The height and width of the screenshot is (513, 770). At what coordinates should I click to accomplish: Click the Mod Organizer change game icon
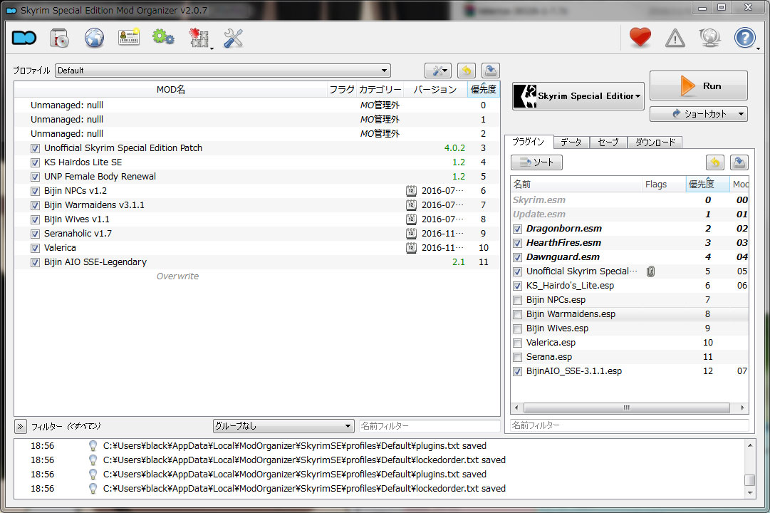point(24,38)
